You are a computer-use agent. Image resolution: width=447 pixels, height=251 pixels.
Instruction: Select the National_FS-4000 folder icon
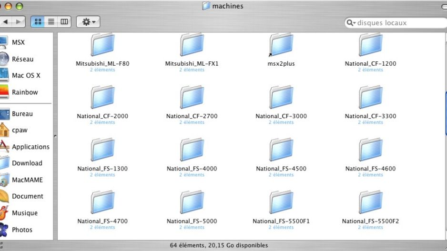point(192,150)
